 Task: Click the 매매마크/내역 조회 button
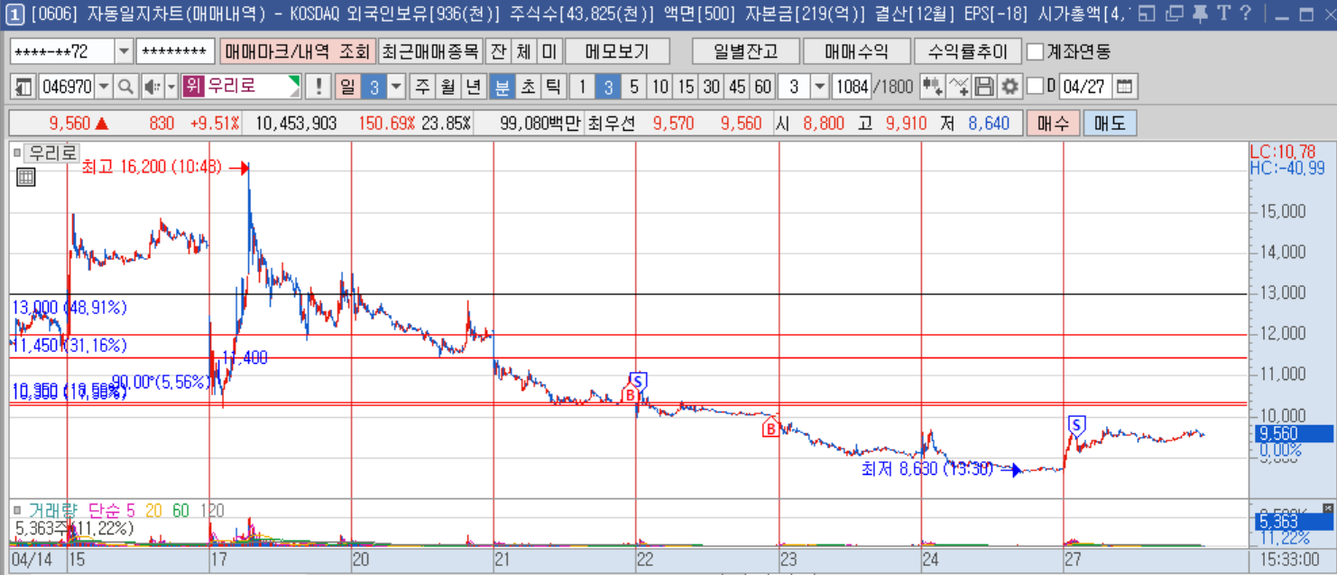point(297,51)
